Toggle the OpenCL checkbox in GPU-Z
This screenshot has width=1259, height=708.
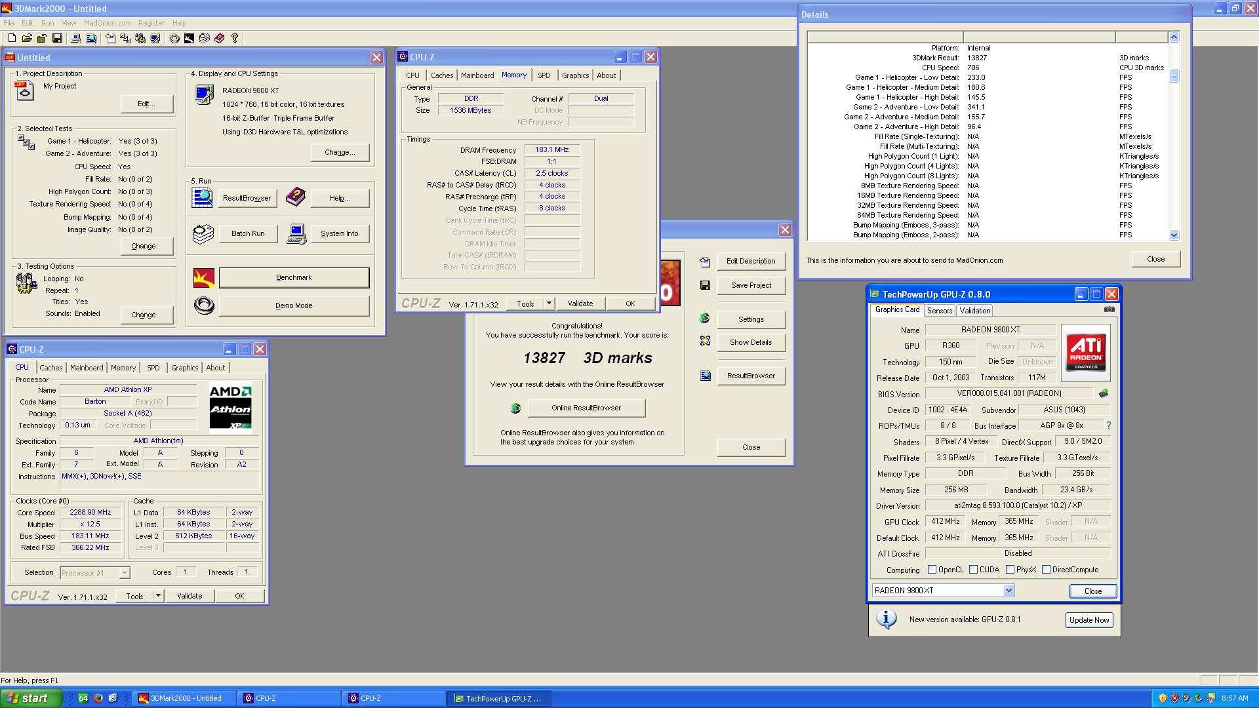932,570
